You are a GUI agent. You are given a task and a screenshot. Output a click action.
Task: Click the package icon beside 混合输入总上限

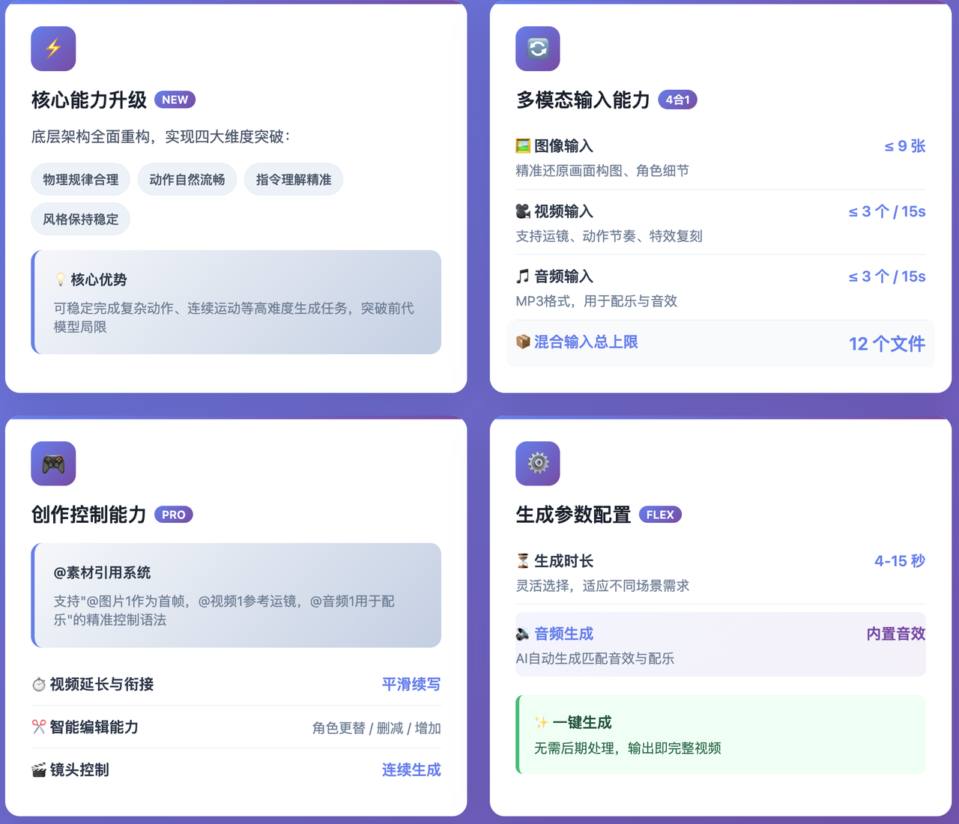523,342
